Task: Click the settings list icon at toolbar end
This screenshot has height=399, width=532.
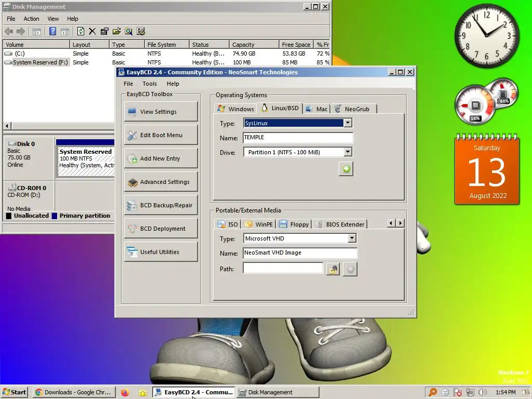Action: click(x=141, y=31)
